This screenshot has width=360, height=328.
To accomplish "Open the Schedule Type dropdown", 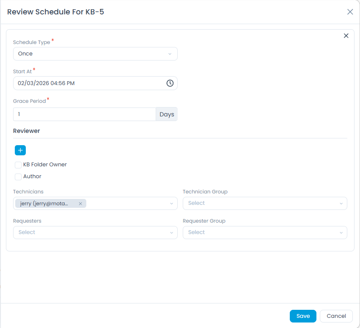I will coord(95,54).
